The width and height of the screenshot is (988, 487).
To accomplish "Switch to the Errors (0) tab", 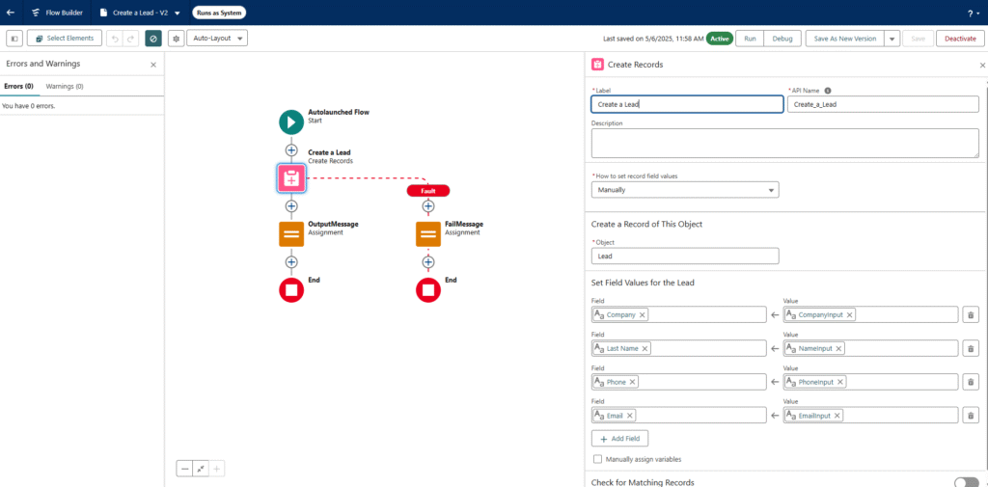I will coord(18,86).
